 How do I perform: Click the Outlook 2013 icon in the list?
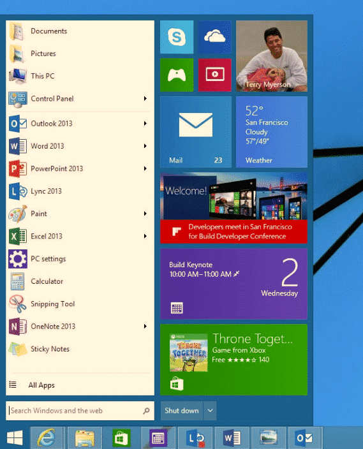[17, 124]
